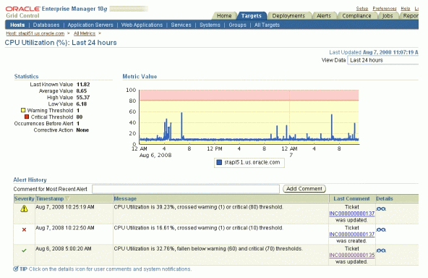The height and width of the screenshot is (278, 428).
Task: Open ticket link INC000000000135
Action: click(x=352, y=255)
